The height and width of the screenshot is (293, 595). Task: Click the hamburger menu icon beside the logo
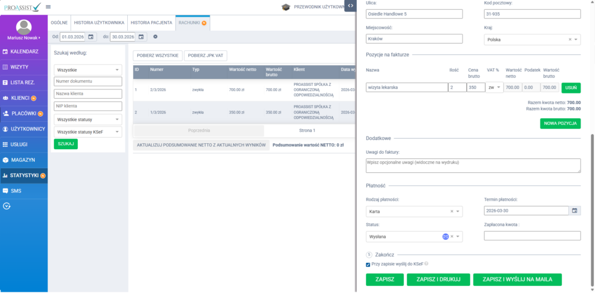pos(48,7)
